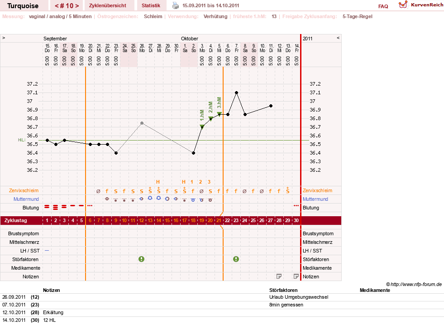Image resolution: width=444 pixels, height=335 pixels.
Task: Click the 'Verhütung' usage value
Action: click(x=215, y=16)
